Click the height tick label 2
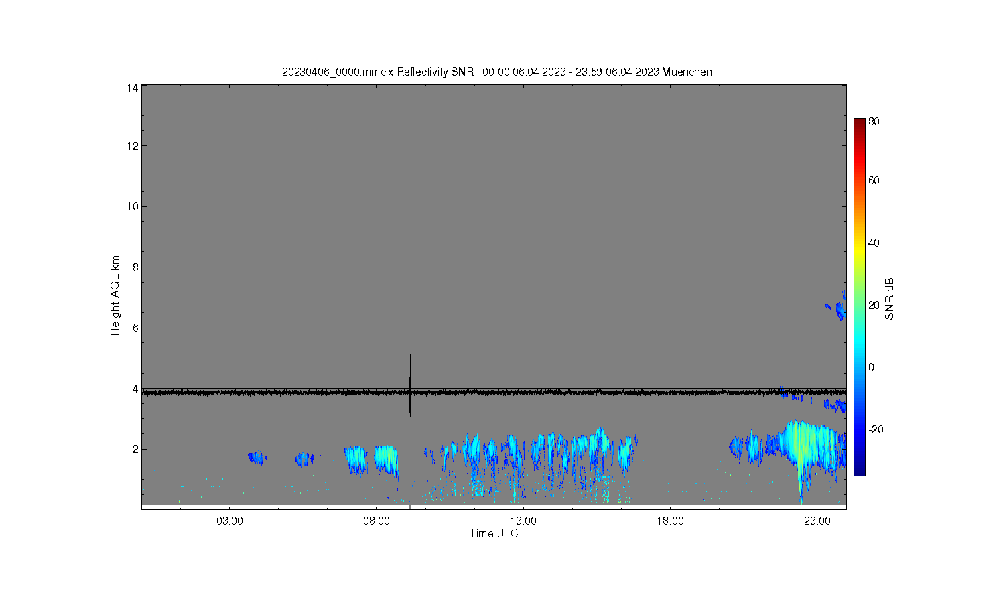This screenshot has width=1005, height=603. (x=135, y=449)
